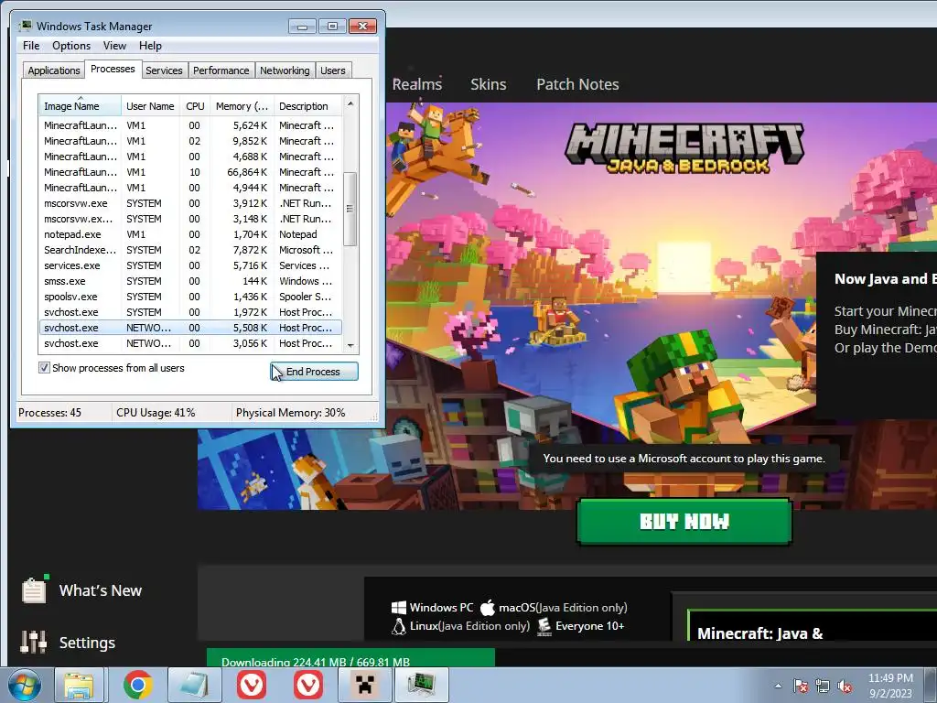This screenshot has height=703, width=937.
Task: Close the Task Manager window
Action: (362, 27)
